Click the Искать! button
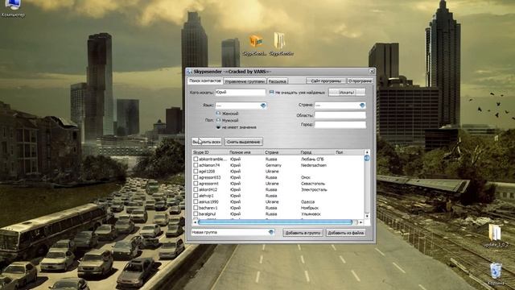 pyautogui.click(x=347, y=93)
